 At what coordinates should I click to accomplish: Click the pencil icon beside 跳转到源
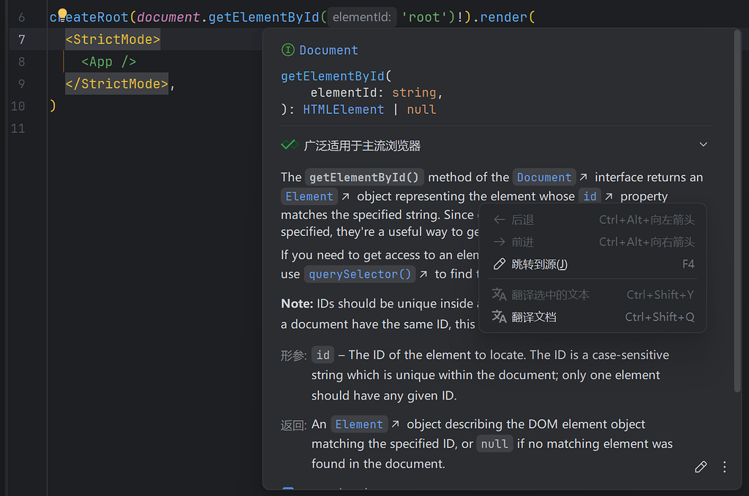[x=499, y=264]
